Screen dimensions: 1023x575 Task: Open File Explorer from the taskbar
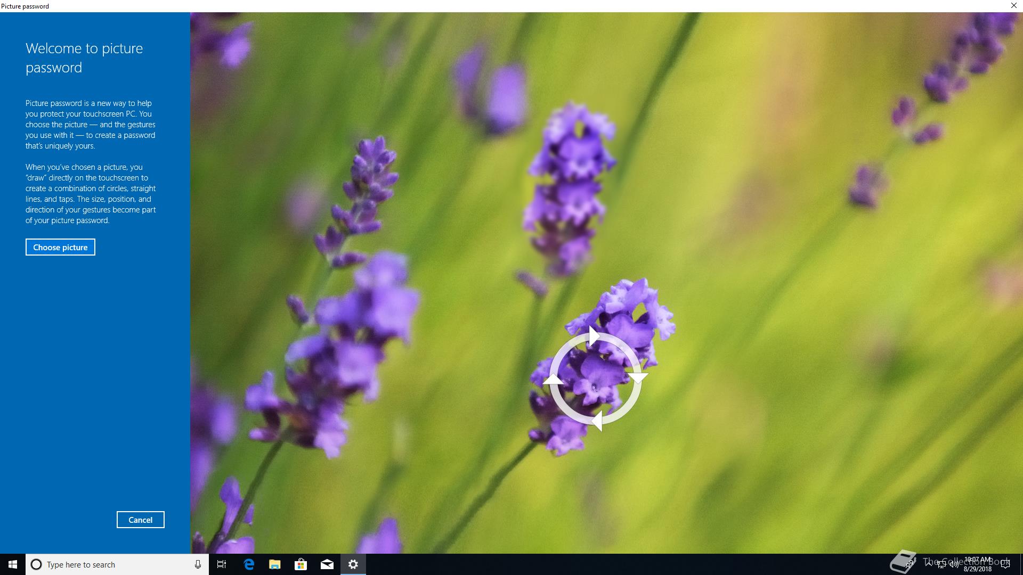(x=274, y=564)
